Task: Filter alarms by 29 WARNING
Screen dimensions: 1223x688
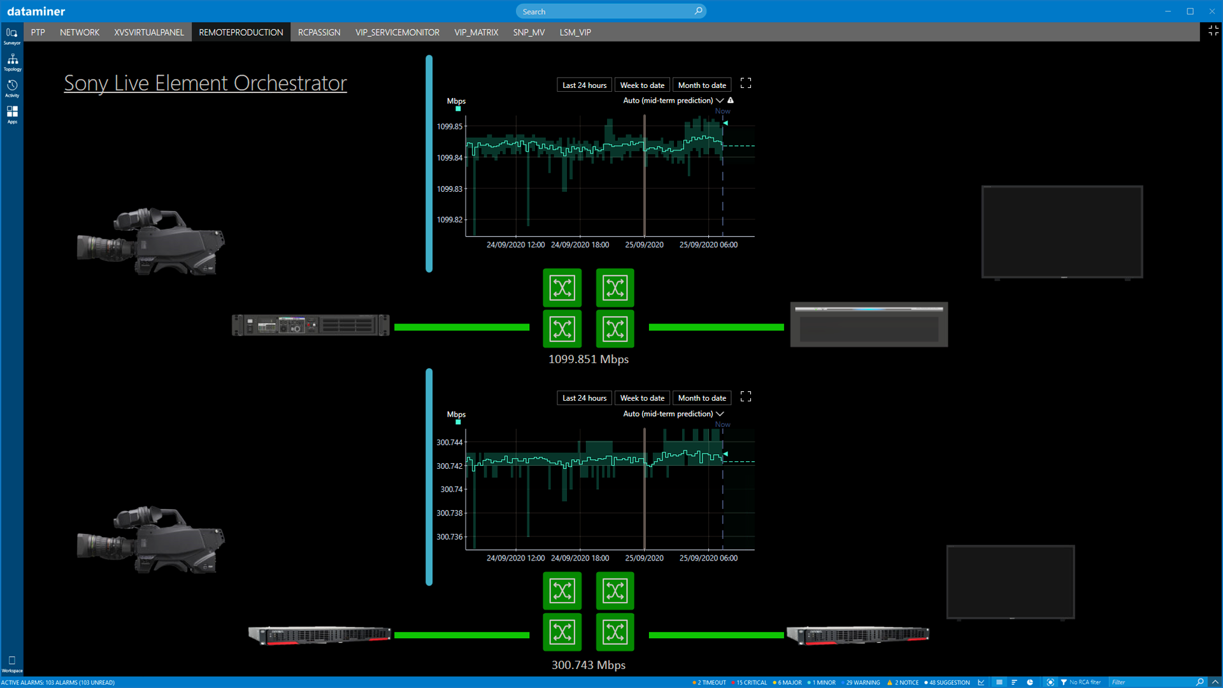Action: (x=861, y=682)
